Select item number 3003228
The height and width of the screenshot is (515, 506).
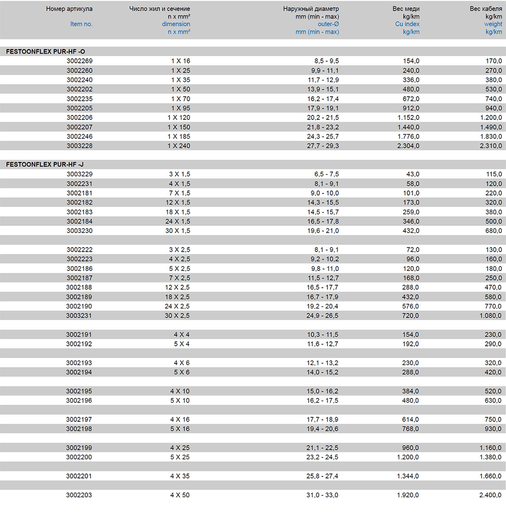[x=79, y=146]
